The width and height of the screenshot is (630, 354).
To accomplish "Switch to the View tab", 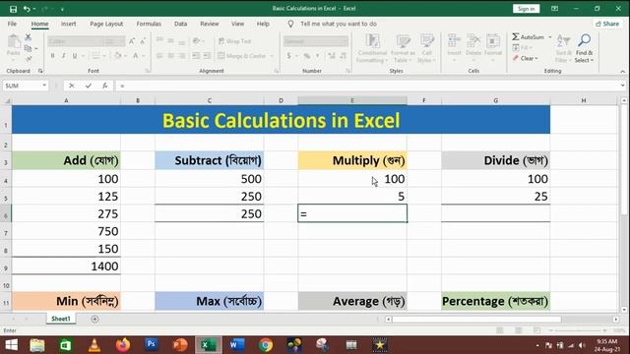I will coord(237,24).
